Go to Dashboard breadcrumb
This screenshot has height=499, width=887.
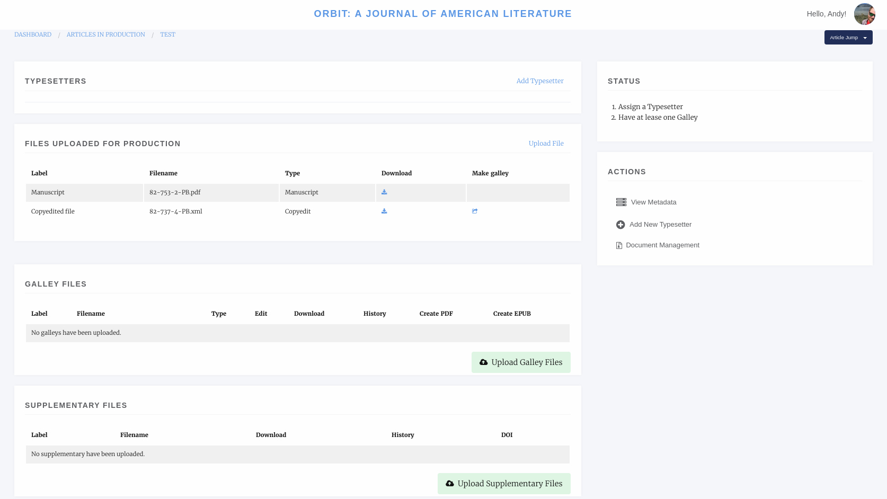click(33, 34)
